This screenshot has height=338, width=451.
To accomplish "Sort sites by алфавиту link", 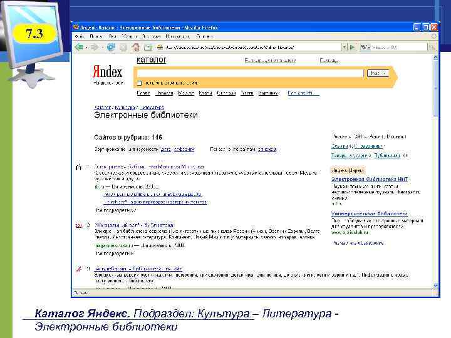I will (184, 150).
